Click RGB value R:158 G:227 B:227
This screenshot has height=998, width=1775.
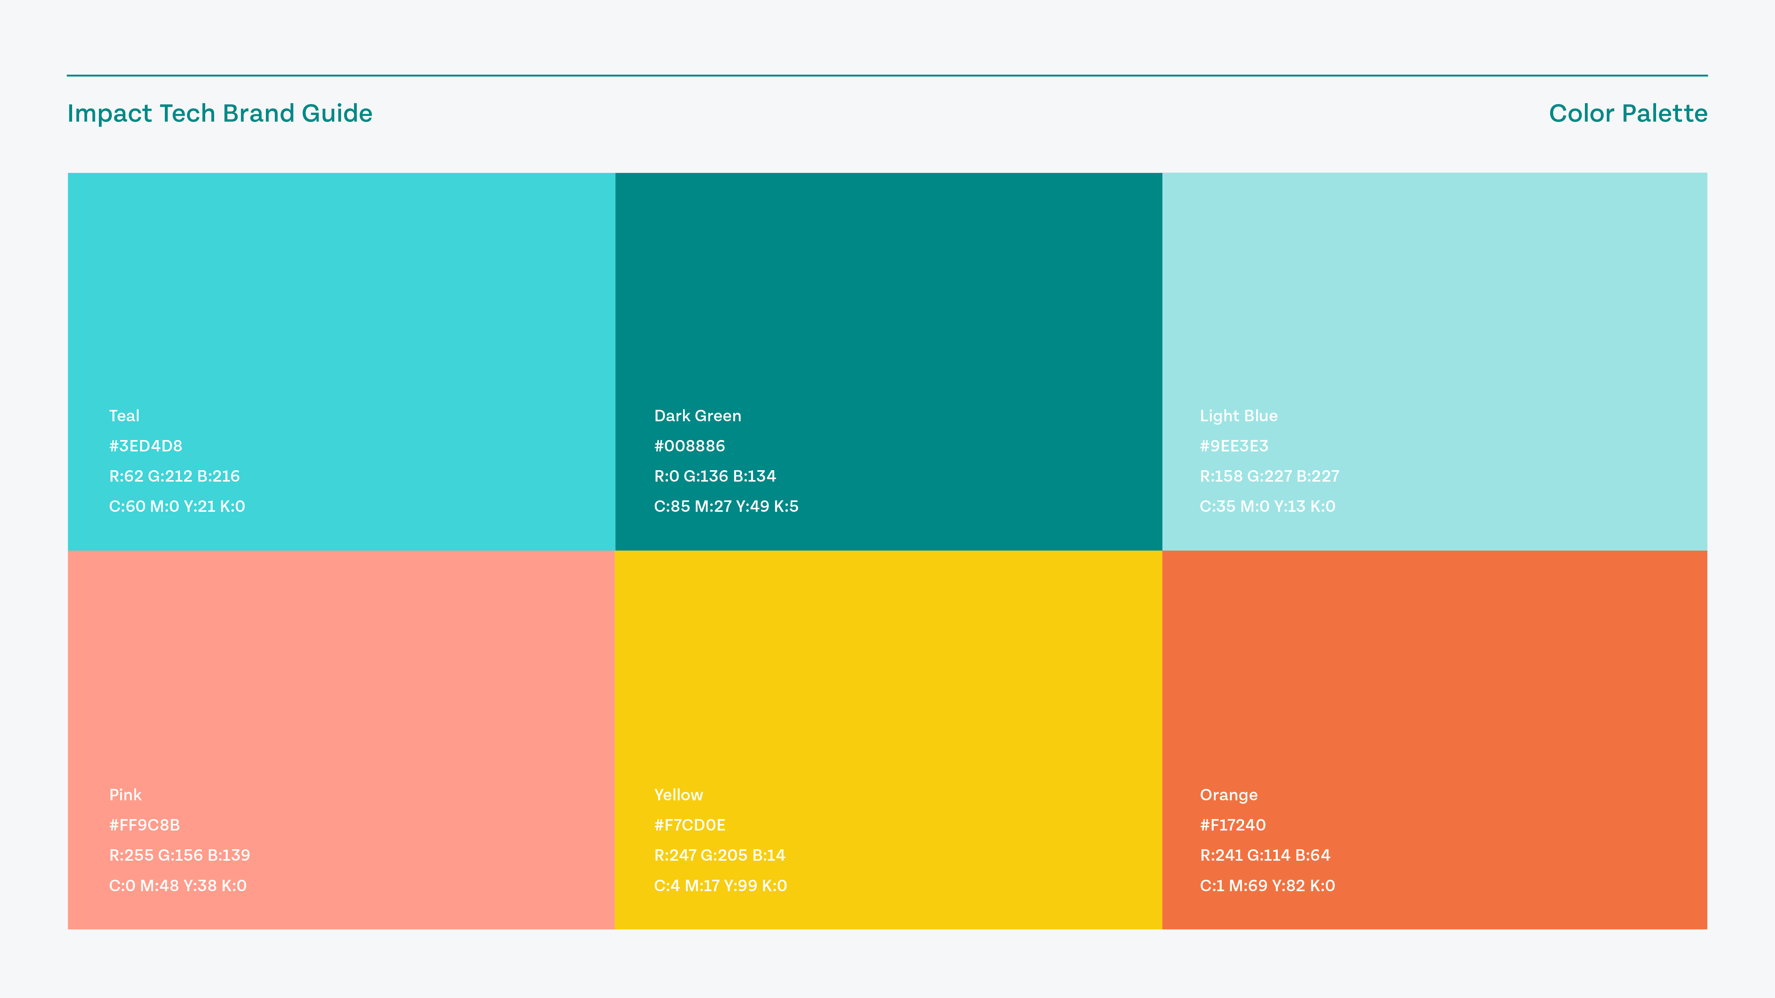1270,477
